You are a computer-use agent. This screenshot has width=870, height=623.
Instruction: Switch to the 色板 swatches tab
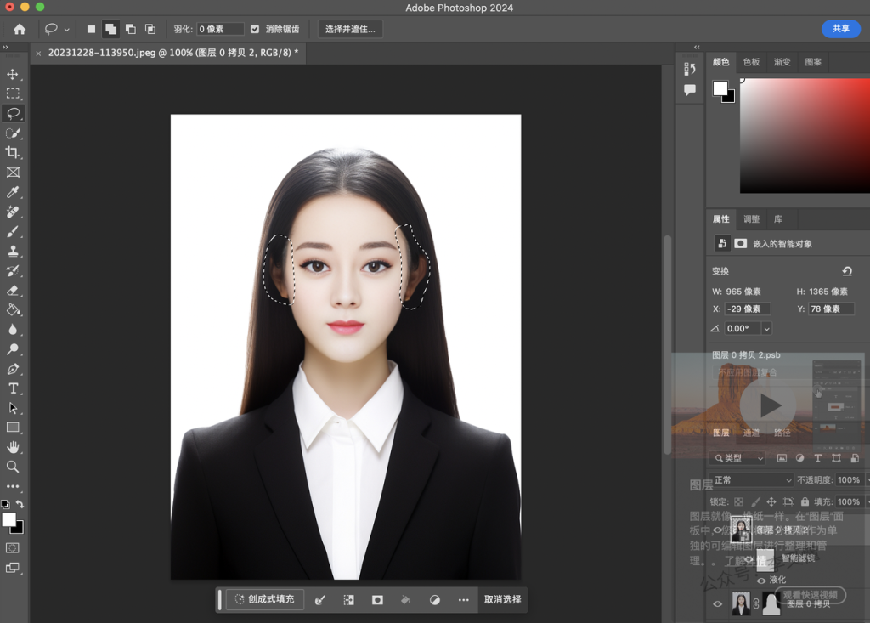(x=751, y=62)
